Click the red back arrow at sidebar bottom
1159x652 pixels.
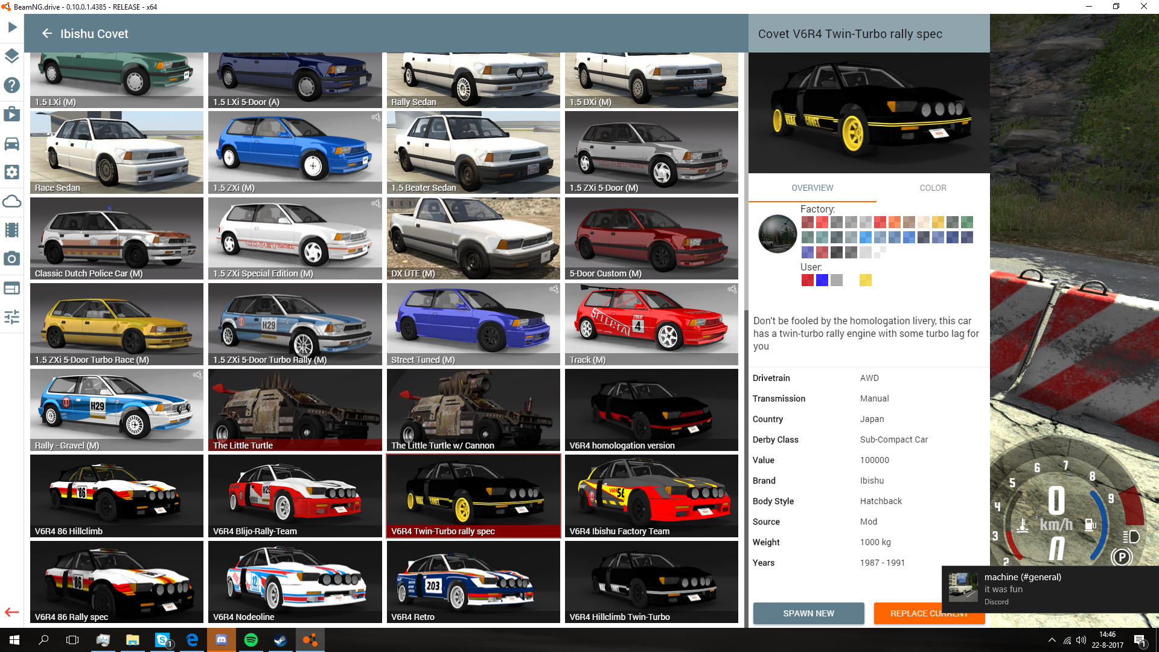click(12, 612)
